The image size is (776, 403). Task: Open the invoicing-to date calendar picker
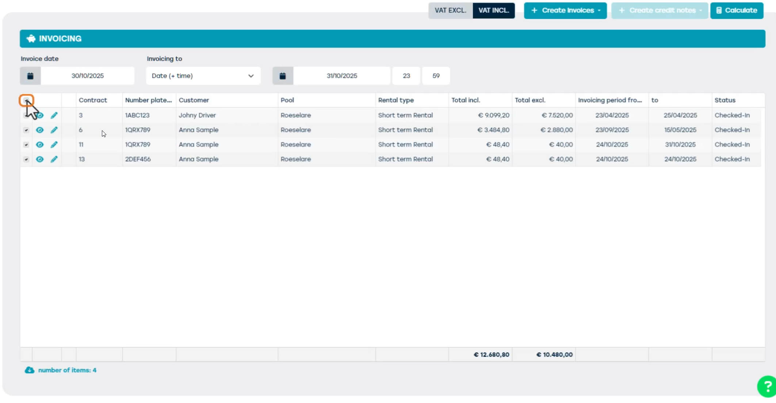[283, 76]
